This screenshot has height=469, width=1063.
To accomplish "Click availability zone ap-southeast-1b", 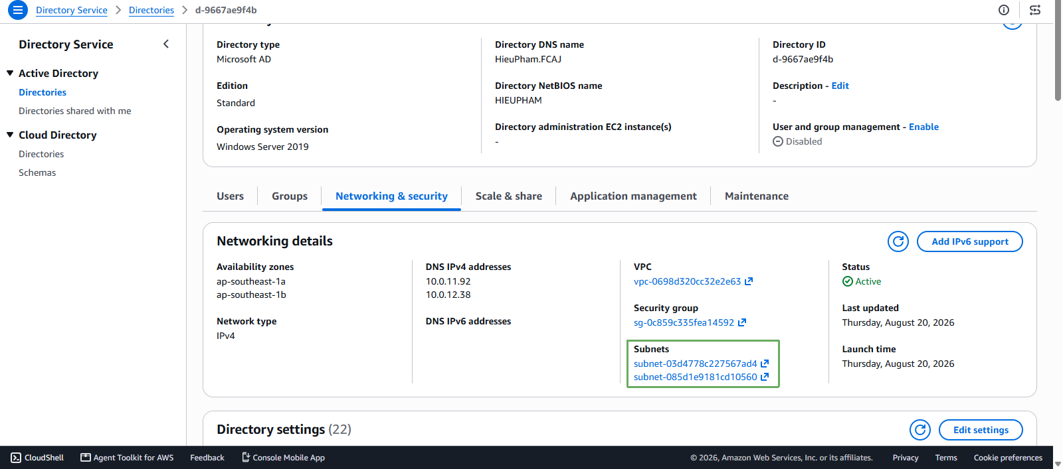I will (x=251, y=295).
